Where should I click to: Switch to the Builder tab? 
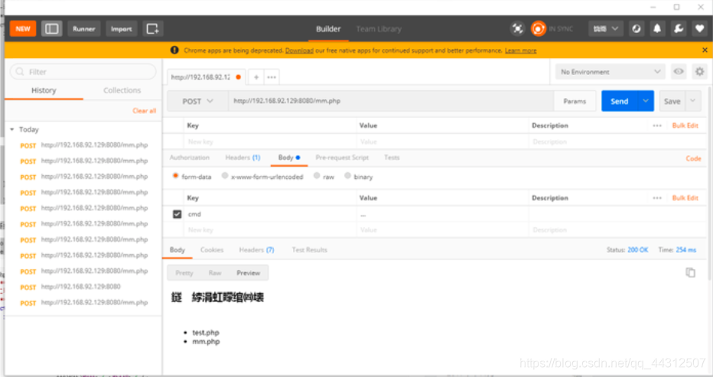point(328,28)
